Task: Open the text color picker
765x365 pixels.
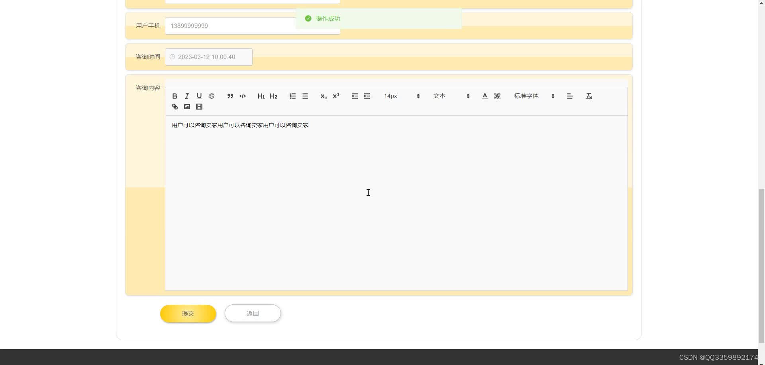Action: (484, 96)
